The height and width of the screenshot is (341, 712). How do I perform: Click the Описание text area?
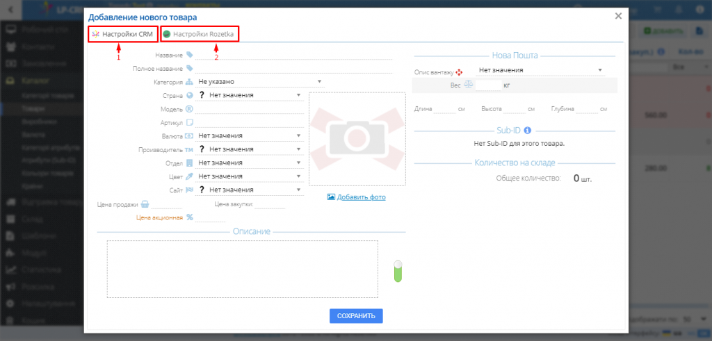point(243,269)
